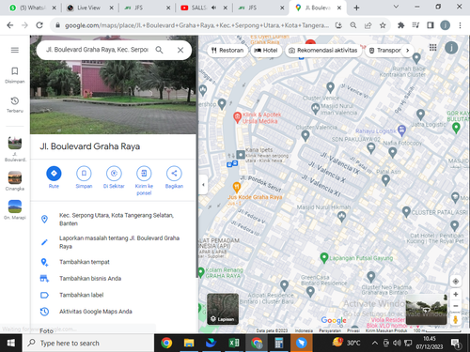This screenshot has width=470, height=352.
Task: Click Laporkan masalah tentang Jl. Boulevard Graha Raya
Action: coord(113,242)
